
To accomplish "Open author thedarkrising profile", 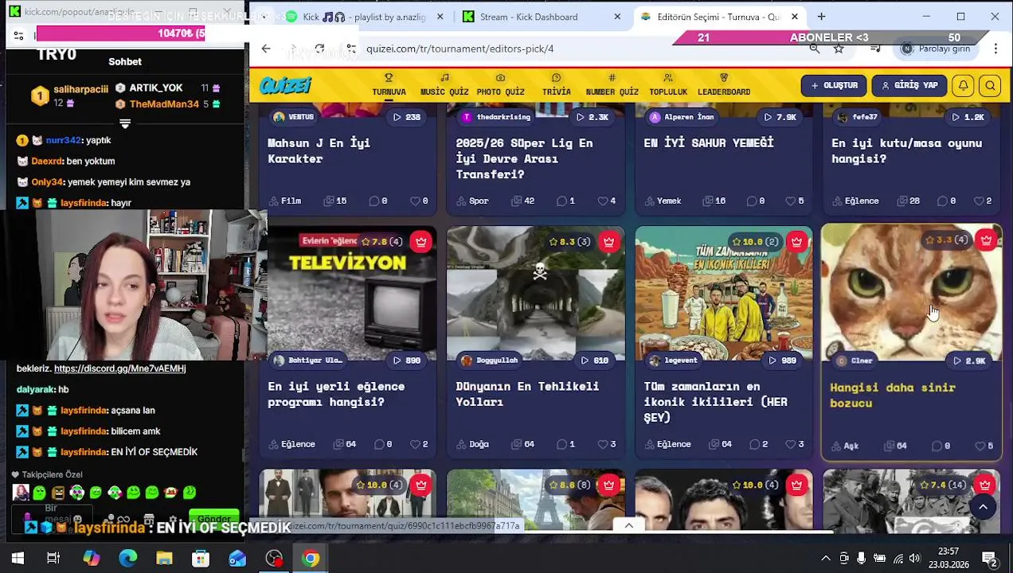I will pos(496,117).
